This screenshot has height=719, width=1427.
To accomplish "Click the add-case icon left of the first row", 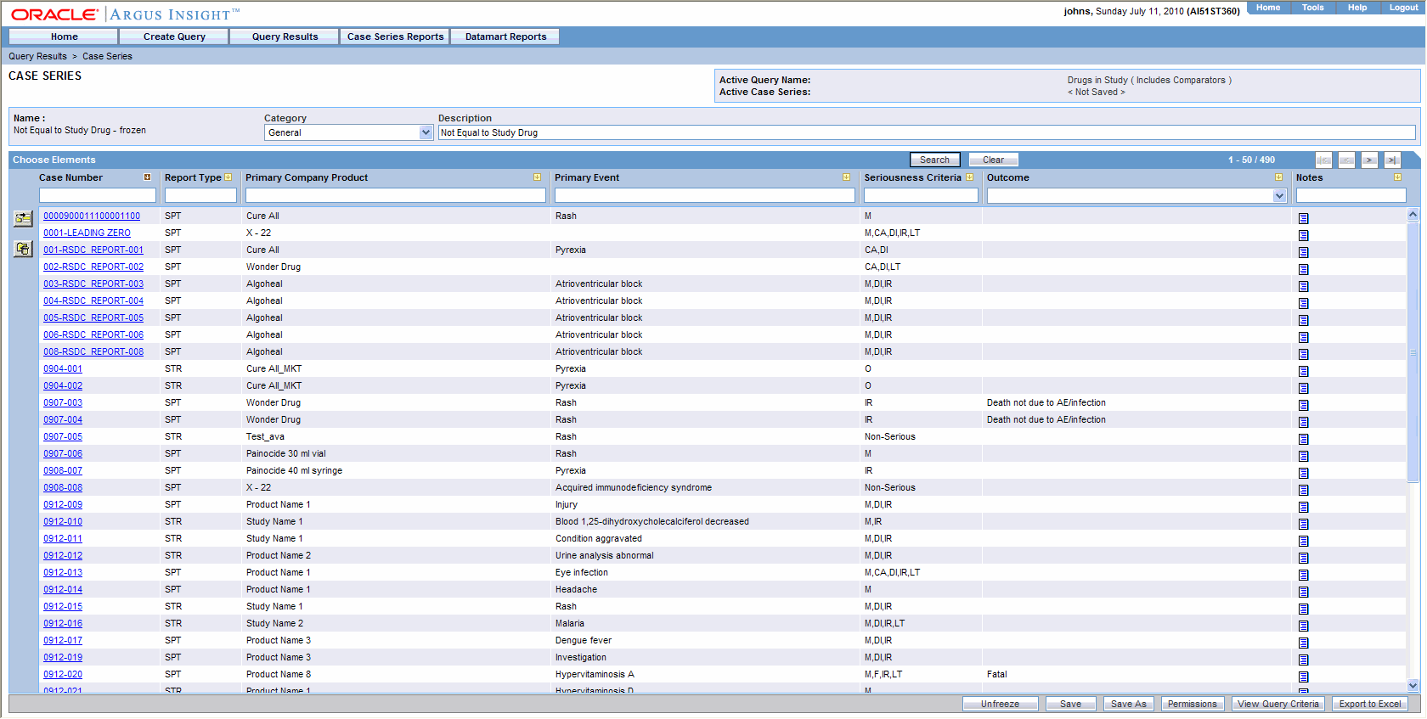I will (x=23, y=219).
